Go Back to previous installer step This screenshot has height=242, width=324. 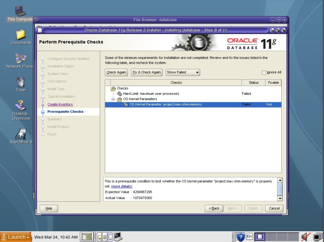(x=214, y=209)
